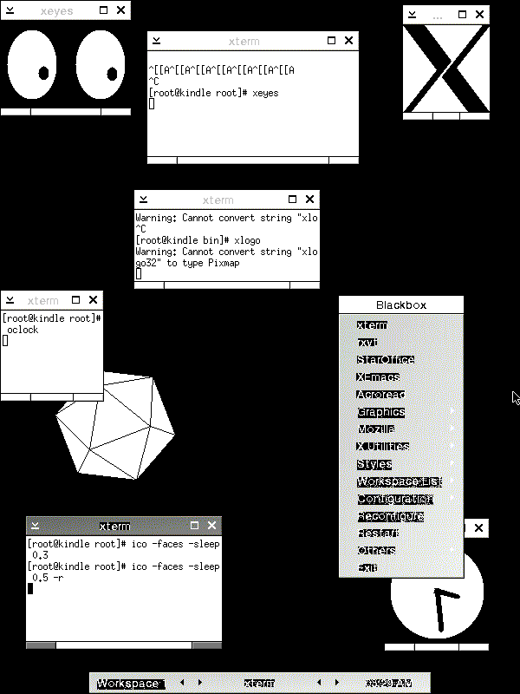This screenshot has height=694, width=520.
Task: Click the "oclock" command text in xterm
Action: (x=23, y=330)
